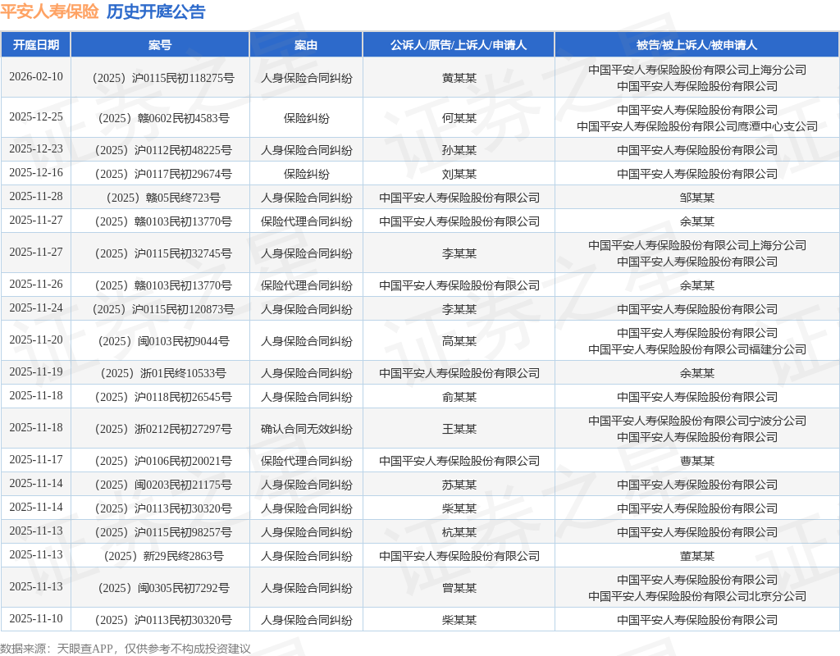Click the 案由 column header

tap(306, 45)
